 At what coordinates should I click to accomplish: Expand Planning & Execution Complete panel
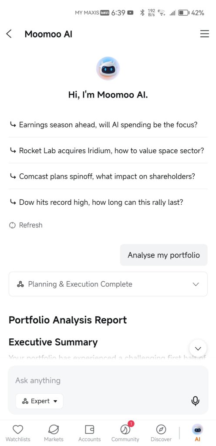coord(108,284)
